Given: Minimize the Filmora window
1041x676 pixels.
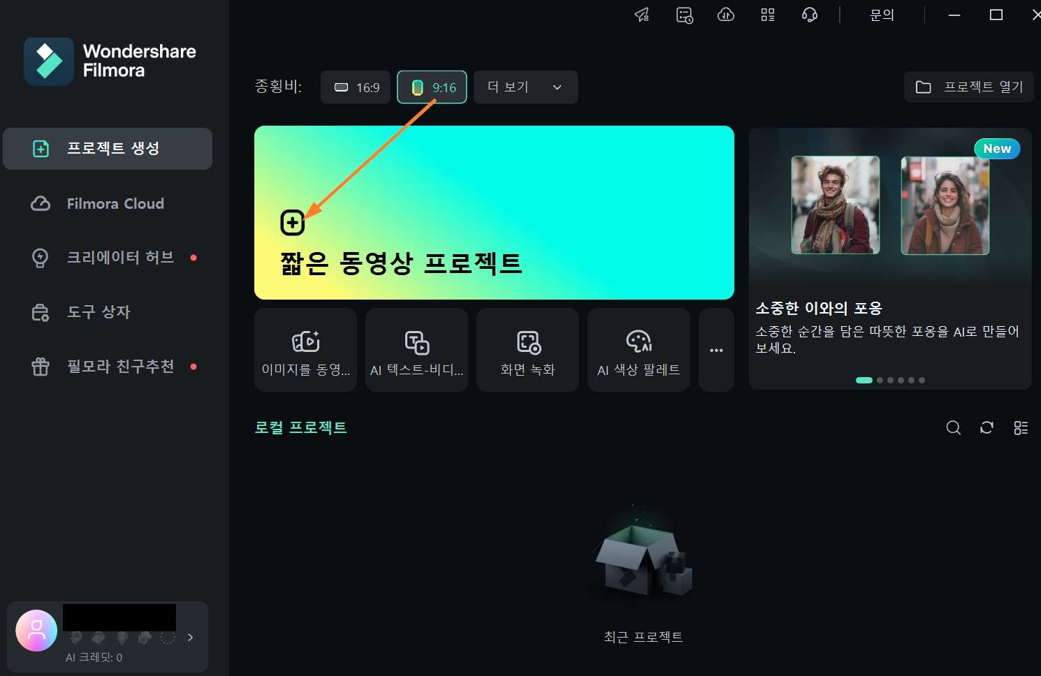Looking at the screenshot, I should [x=954, y=15].
